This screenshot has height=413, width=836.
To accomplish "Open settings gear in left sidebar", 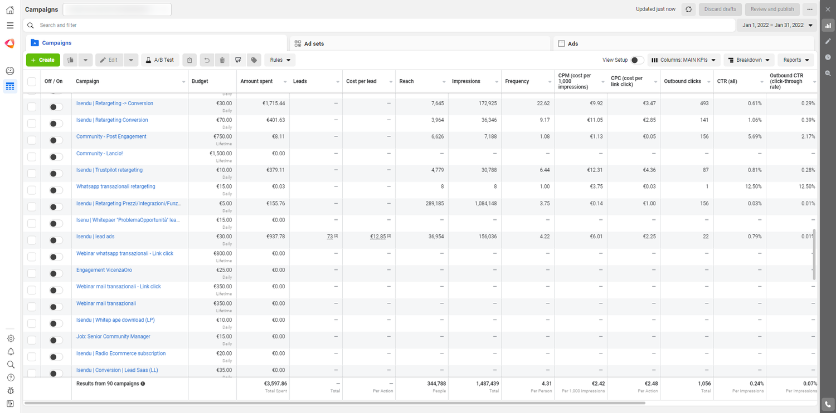I will [11, 338].
